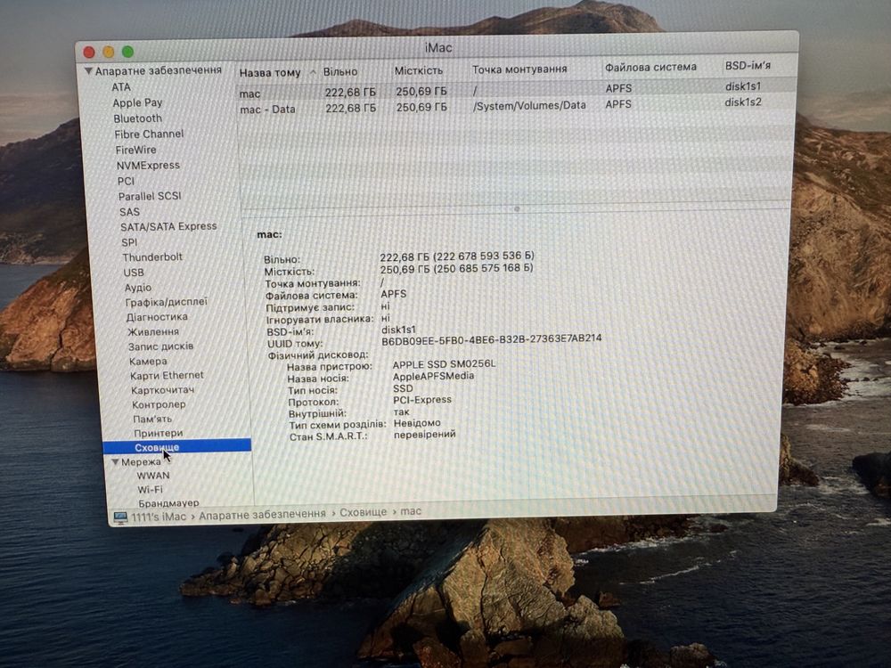Open the Діагностика section
Viewport: 891px width, 668px height.
pyautogui.click(x=157, y=317)
